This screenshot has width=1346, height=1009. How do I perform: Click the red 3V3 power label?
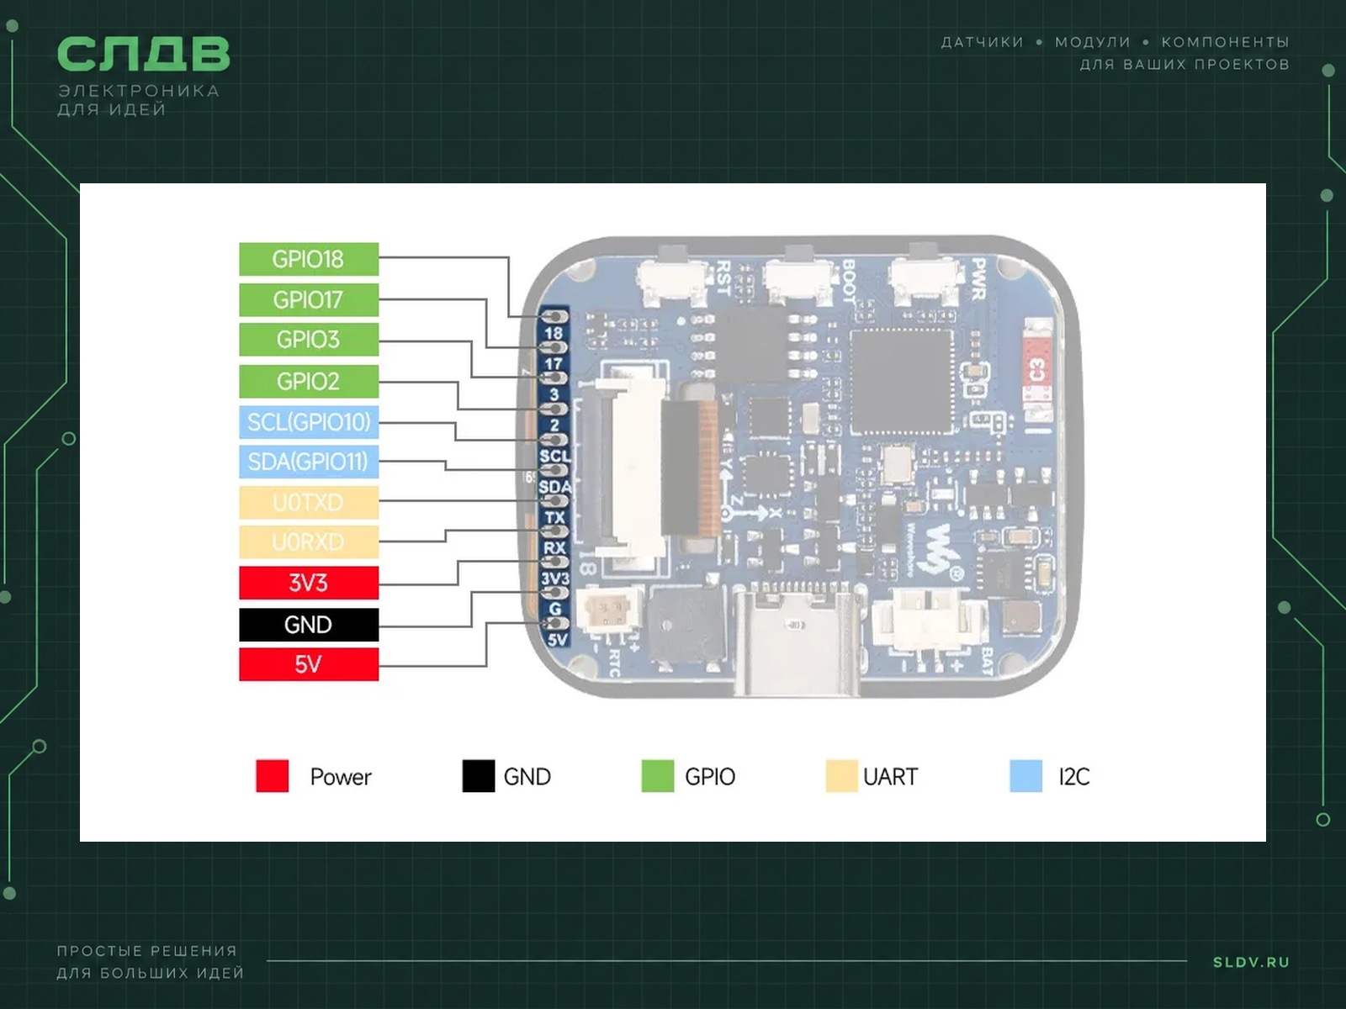pos(309,583)
